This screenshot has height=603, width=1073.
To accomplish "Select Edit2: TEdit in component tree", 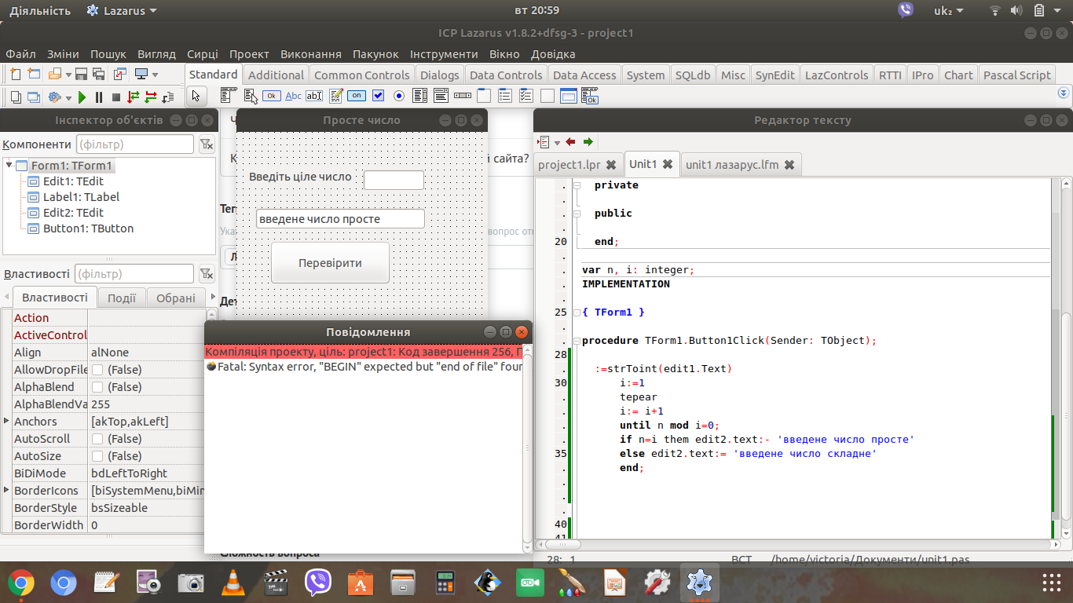I will [73, 213].
